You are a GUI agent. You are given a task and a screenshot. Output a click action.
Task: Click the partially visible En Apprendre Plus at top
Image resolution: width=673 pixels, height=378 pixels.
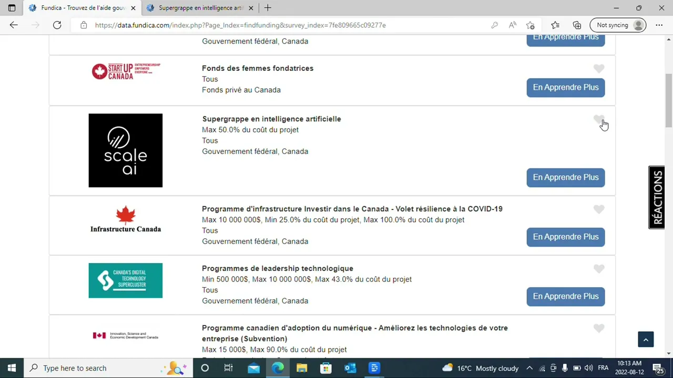pyautogui.click(x=566, y=40)
